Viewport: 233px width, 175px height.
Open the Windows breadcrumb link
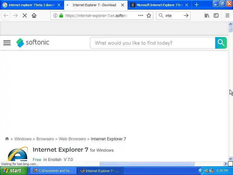23,139
